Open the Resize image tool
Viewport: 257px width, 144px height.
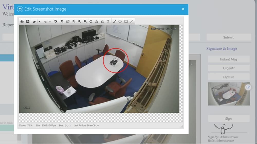pyautogui.click(x=68, y=22)
